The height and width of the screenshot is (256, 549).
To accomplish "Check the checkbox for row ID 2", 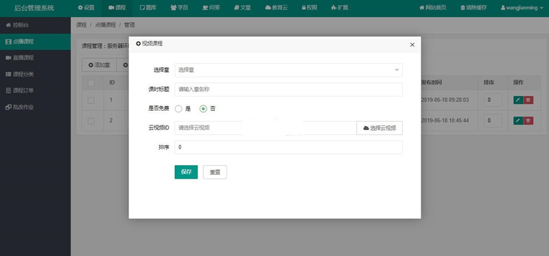I will pyautogui.click(x=91, y=121).
